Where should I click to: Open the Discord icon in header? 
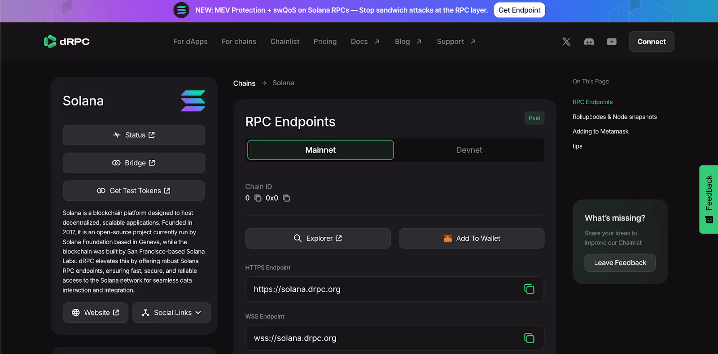coord(589,42)
